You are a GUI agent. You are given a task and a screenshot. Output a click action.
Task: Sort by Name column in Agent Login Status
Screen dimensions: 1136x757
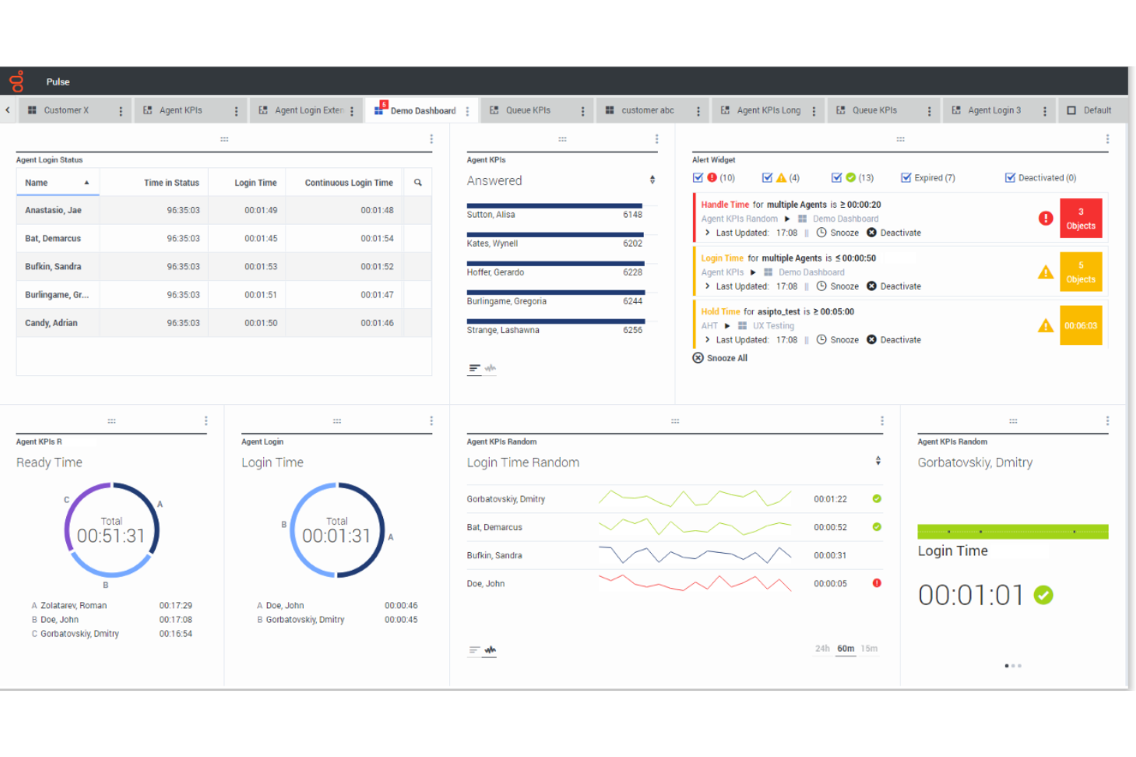(36, 183)
